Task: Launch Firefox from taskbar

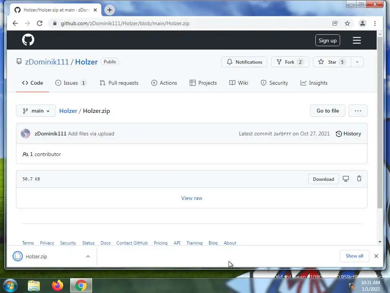Action: [x=58, y=285]
